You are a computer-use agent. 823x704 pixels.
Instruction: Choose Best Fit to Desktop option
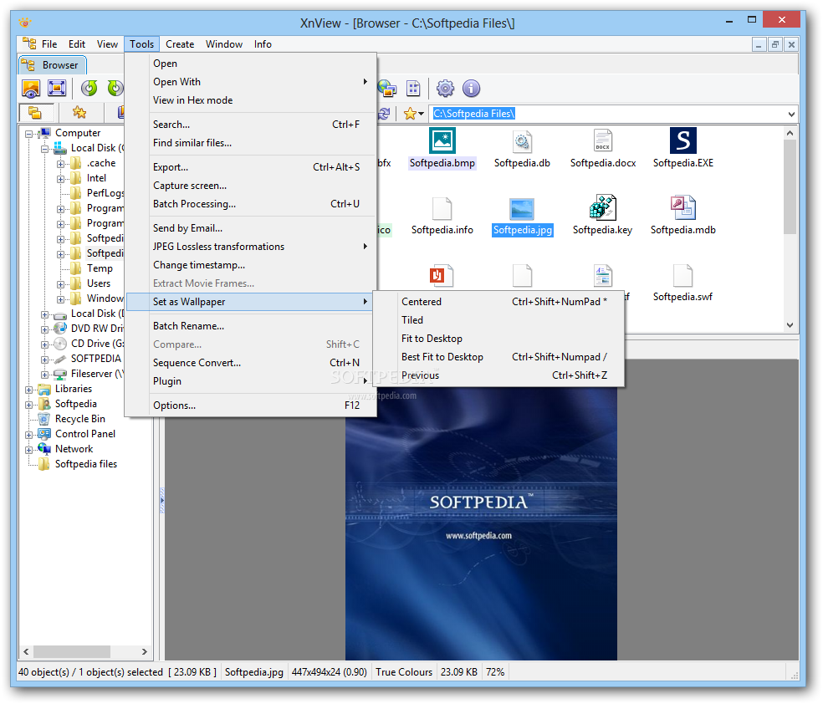[x=498, y=357]
